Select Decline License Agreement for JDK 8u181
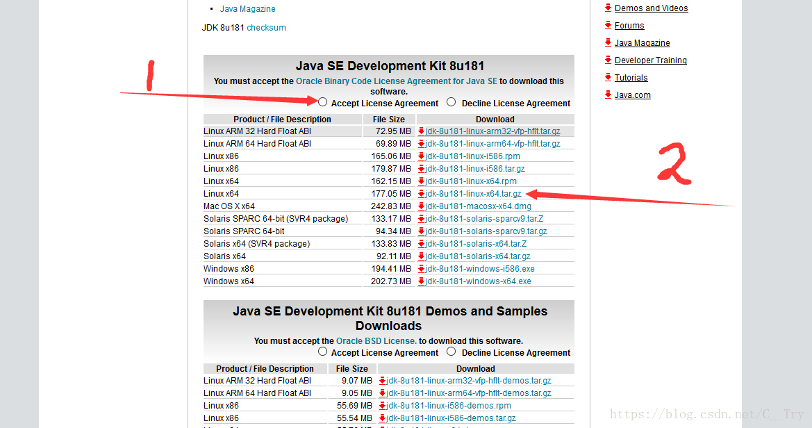 tap(451, 101)
